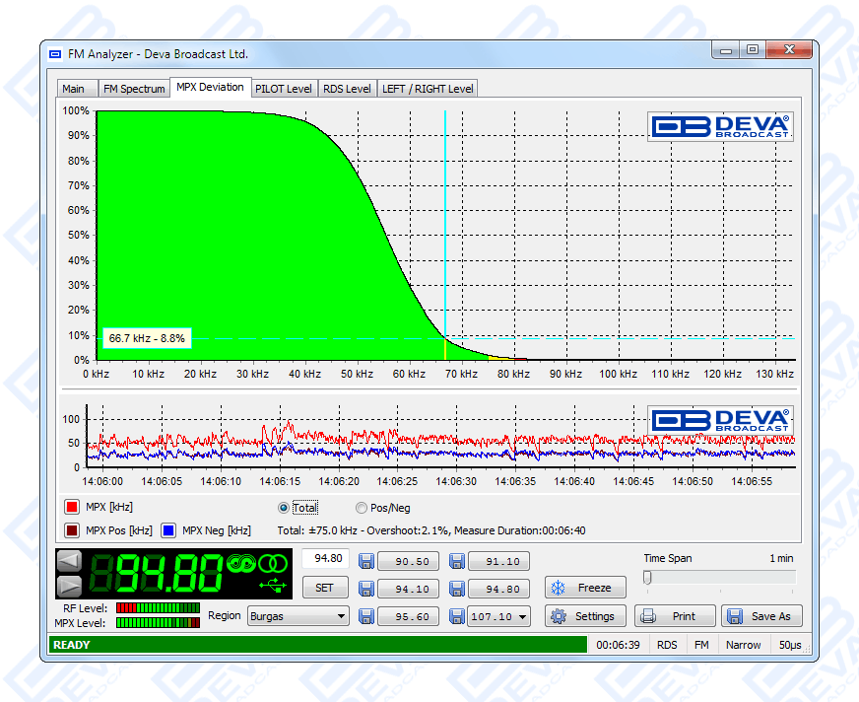Screen dimensions: 859x702
Task: Open the PILOT Level tab
Action: 283,89
